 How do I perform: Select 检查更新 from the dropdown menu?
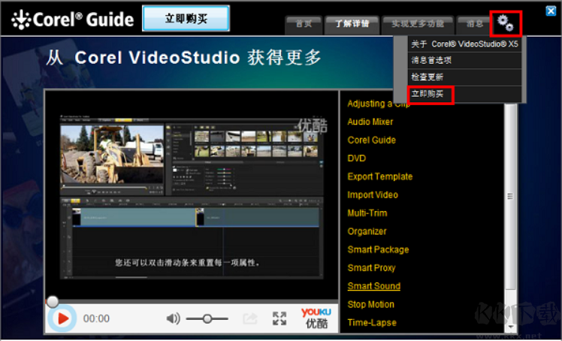[x=427, y=78]
